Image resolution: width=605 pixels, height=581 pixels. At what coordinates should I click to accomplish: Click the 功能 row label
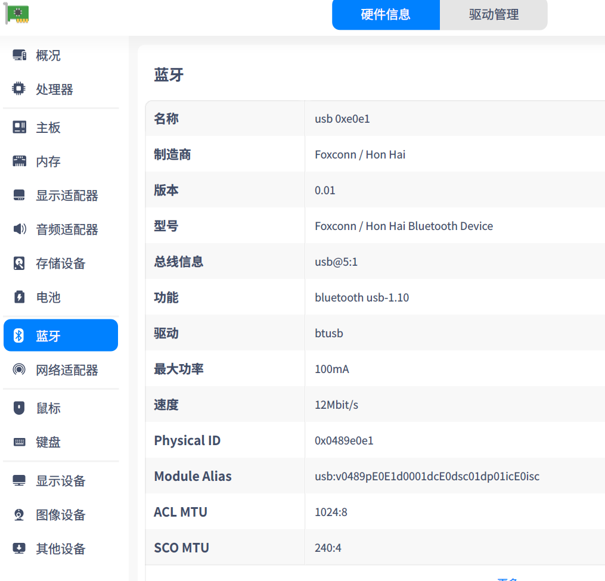pos(166,298)
